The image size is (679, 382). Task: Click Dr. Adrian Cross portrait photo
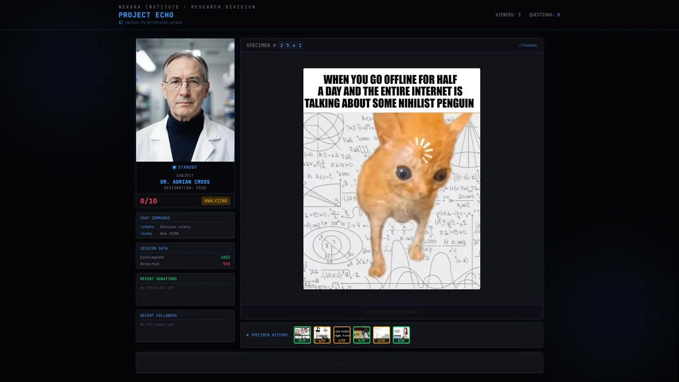[x=185, y=100]
